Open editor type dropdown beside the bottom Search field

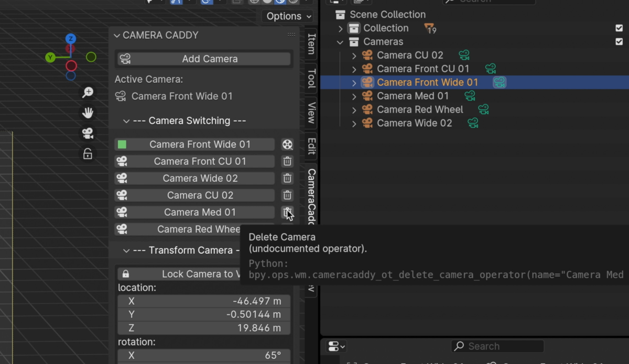tap(337, 346)
